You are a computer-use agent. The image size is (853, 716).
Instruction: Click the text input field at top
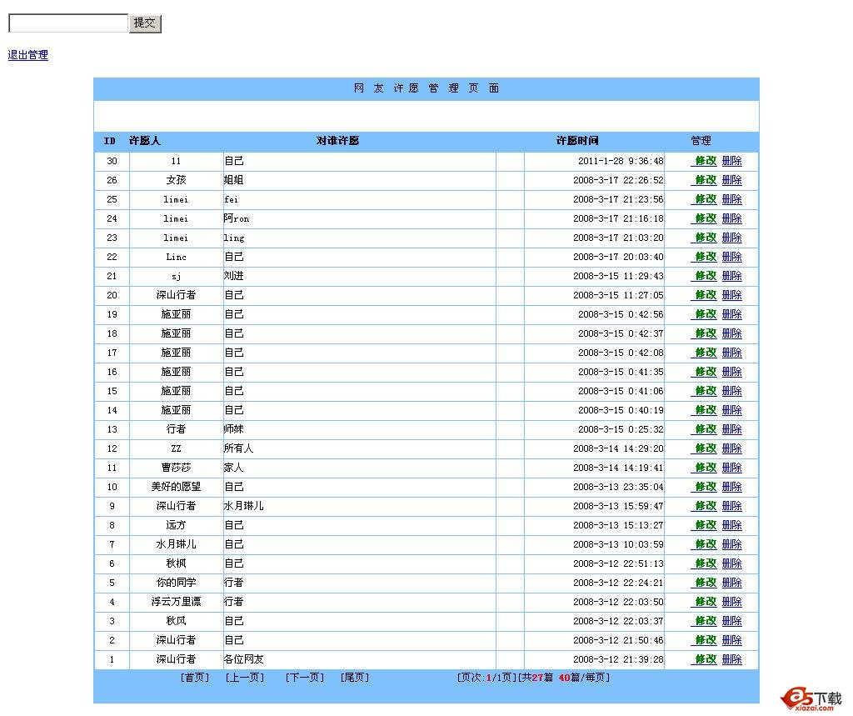point(68,23)
